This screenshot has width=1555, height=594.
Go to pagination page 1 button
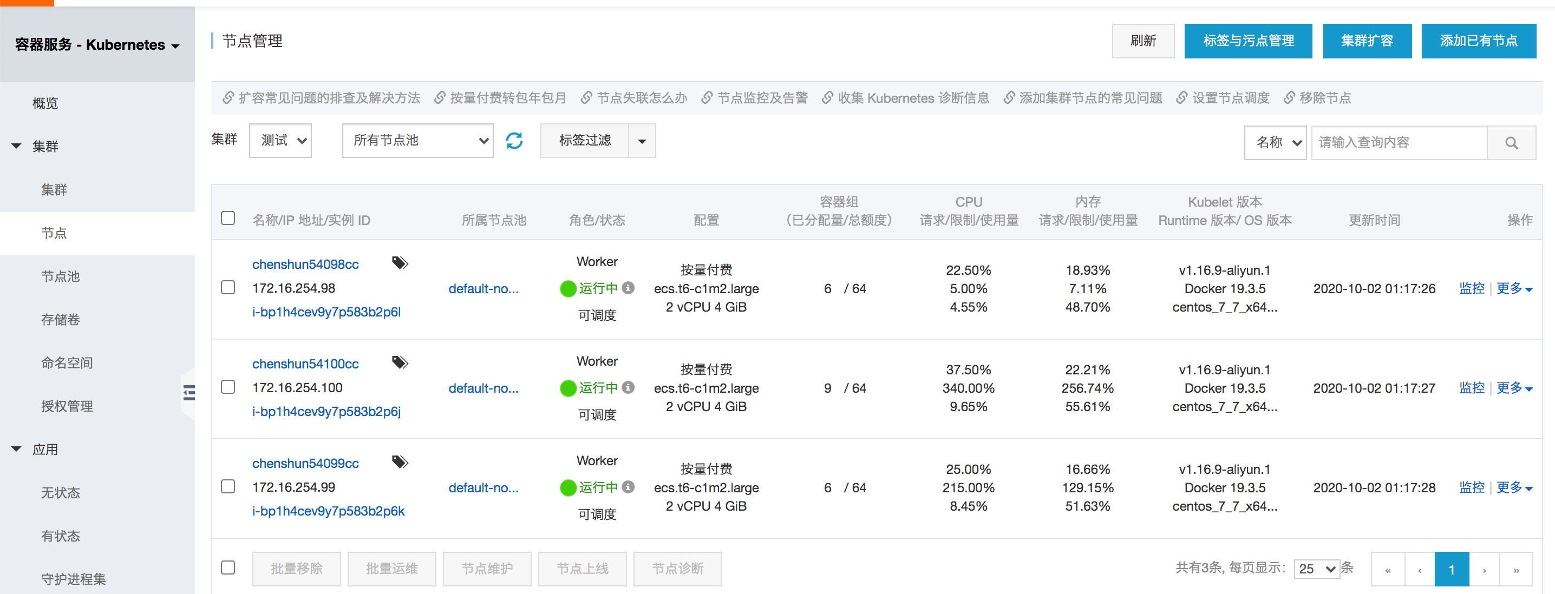coord(1451,569)
